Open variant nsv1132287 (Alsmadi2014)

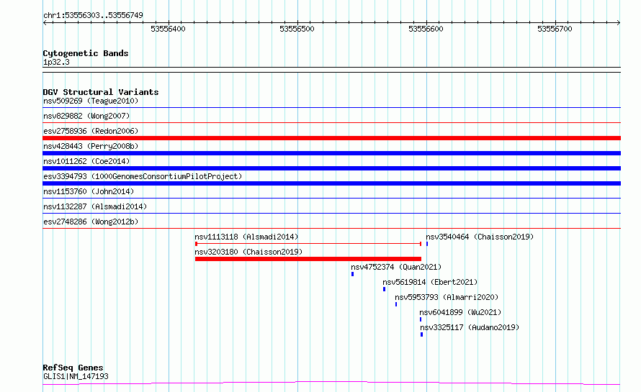(95, 206)
